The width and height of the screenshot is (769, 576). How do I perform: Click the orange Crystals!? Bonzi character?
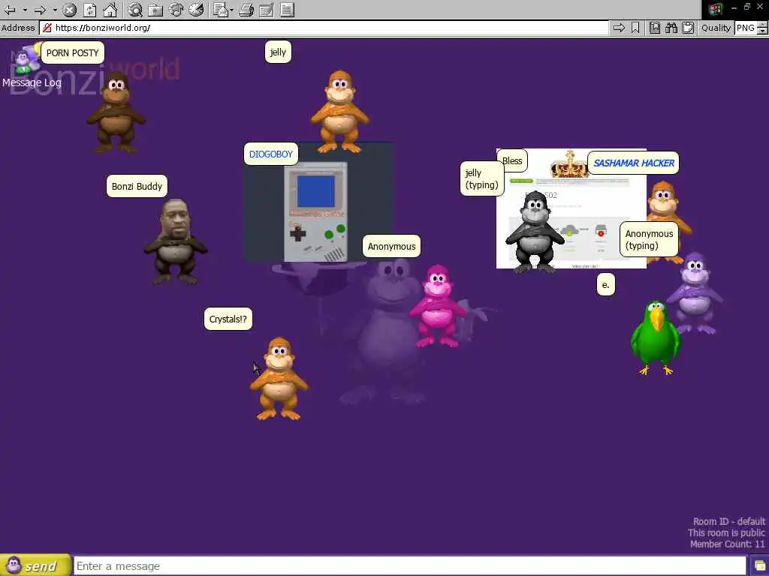pyautogui.click(x=279, y=378)
